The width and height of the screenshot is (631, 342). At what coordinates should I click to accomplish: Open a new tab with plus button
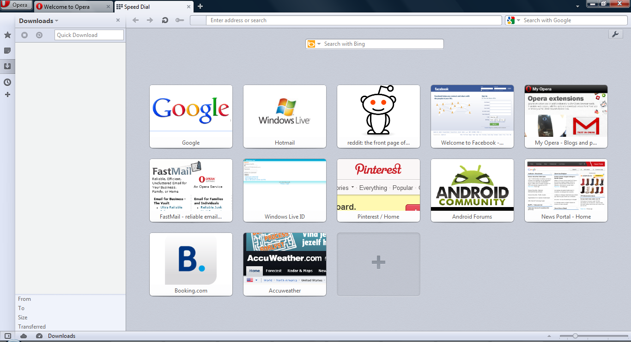pos(200,6)
